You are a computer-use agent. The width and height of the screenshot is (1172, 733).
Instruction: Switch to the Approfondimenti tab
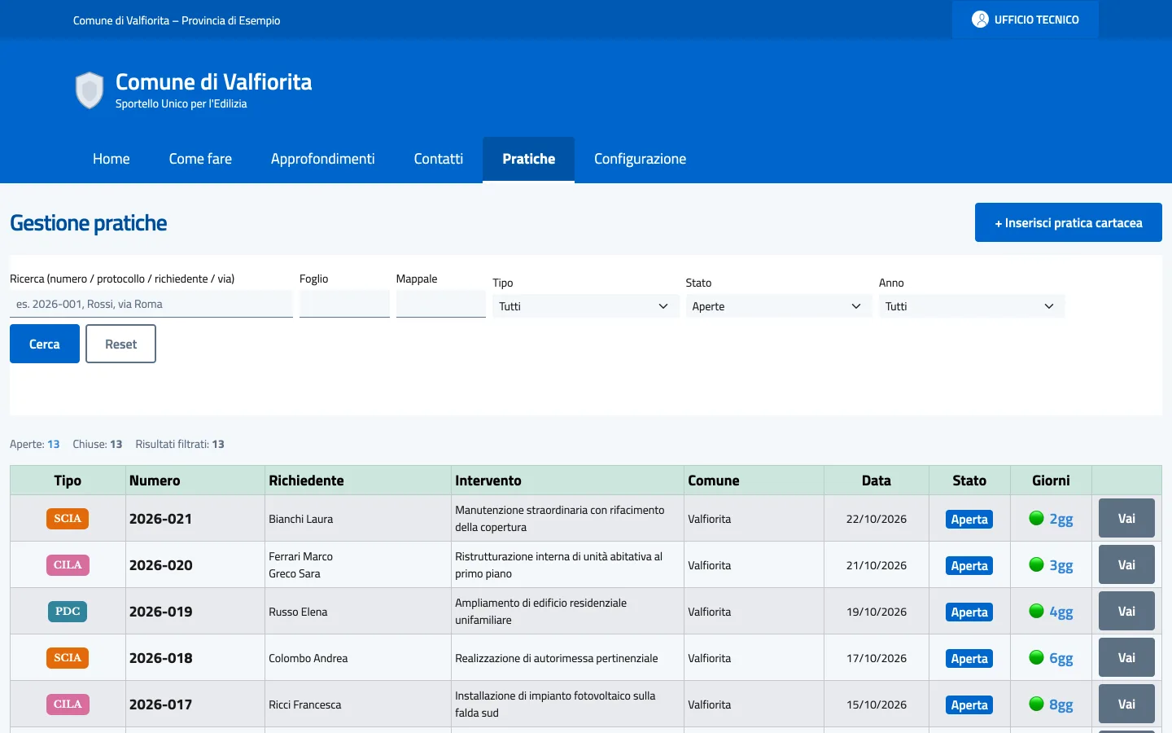(x=323, y=159)
